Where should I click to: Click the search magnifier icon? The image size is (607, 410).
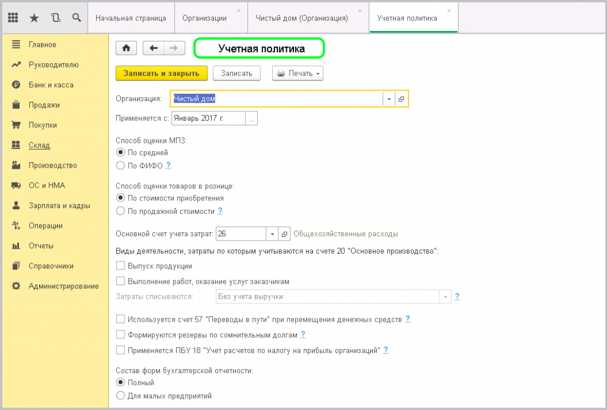point(76,18)
